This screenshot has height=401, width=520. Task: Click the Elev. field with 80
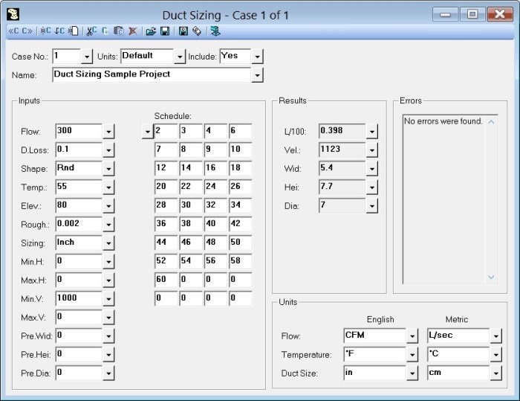click(79, 205)
